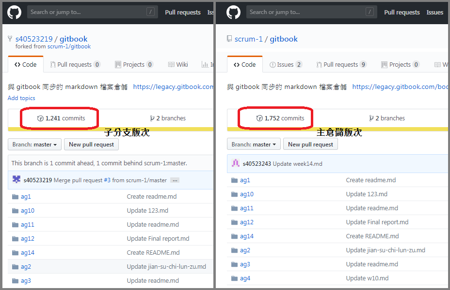
Task: Select Projects tab in right repository
Action: click(401, 65)
